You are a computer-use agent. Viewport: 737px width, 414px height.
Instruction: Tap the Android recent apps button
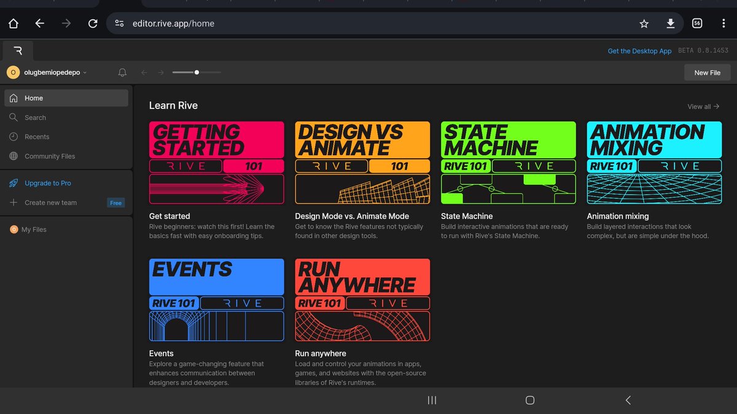(432, 400)
